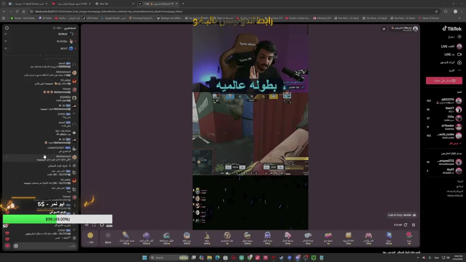Click the chat message from Yasser
The width and height of the screenshot is (466, 262).
point(58,91)
